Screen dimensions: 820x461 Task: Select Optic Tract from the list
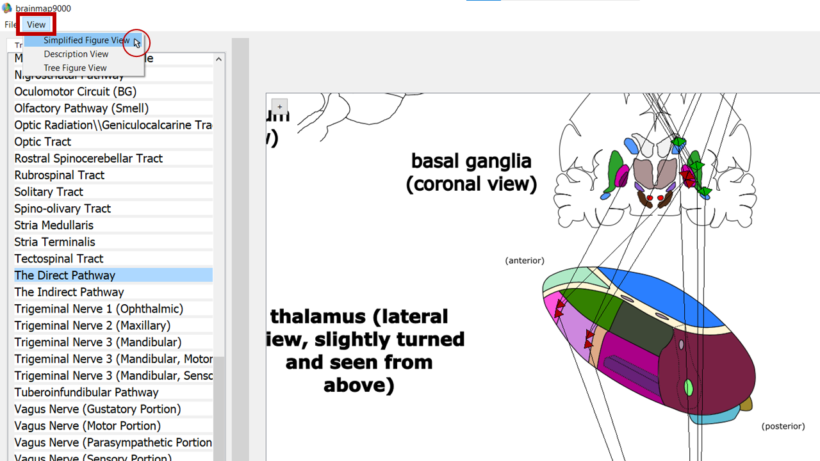pos(43,142)
